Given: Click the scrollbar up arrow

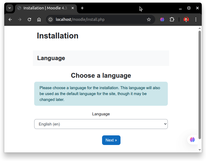Looking at the screenshot, I should click(x=200, y=28).
